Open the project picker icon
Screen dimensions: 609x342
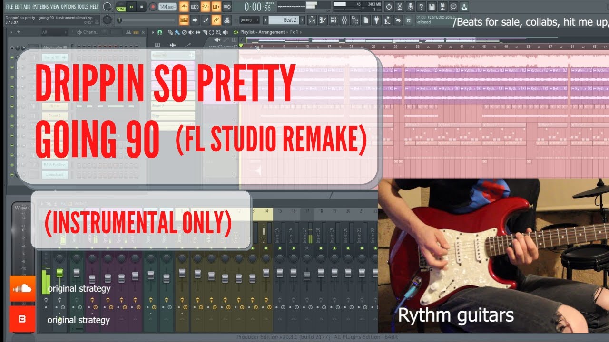coord(366,20)
